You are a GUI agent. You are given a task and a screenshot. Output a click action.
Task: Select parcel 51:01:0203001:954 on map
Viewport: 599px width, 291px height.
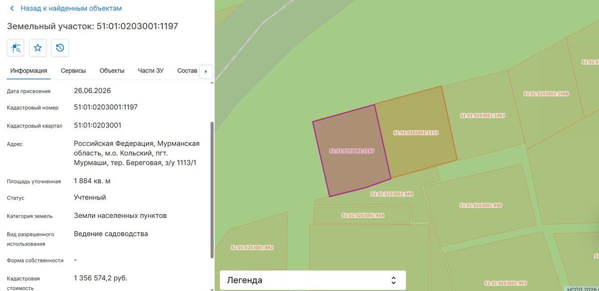tap(363, 215)
